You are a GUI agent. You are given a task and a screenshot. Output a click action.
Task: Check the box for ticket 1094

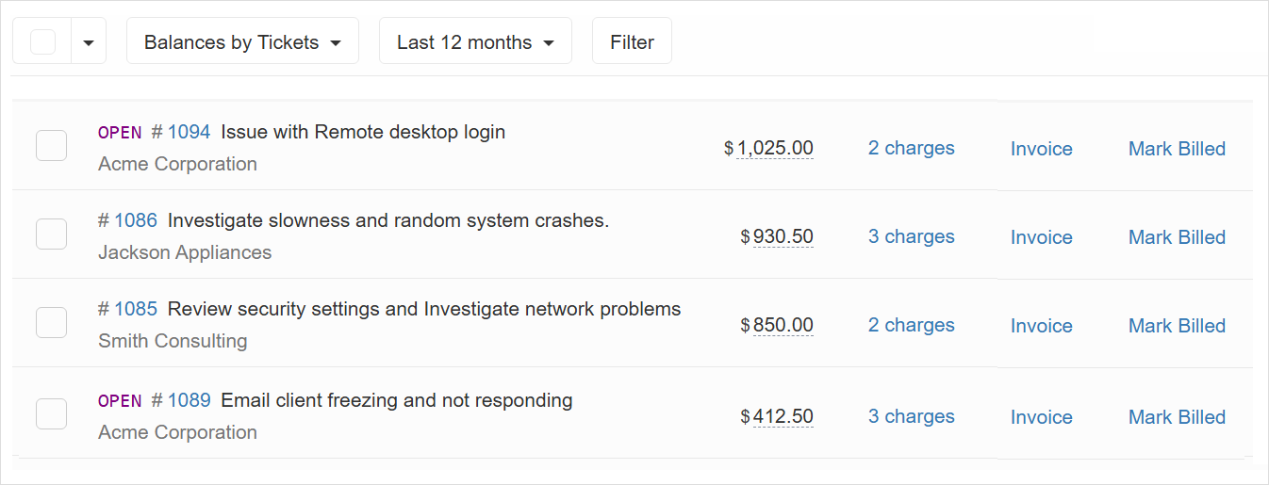[x=51, y=147]
